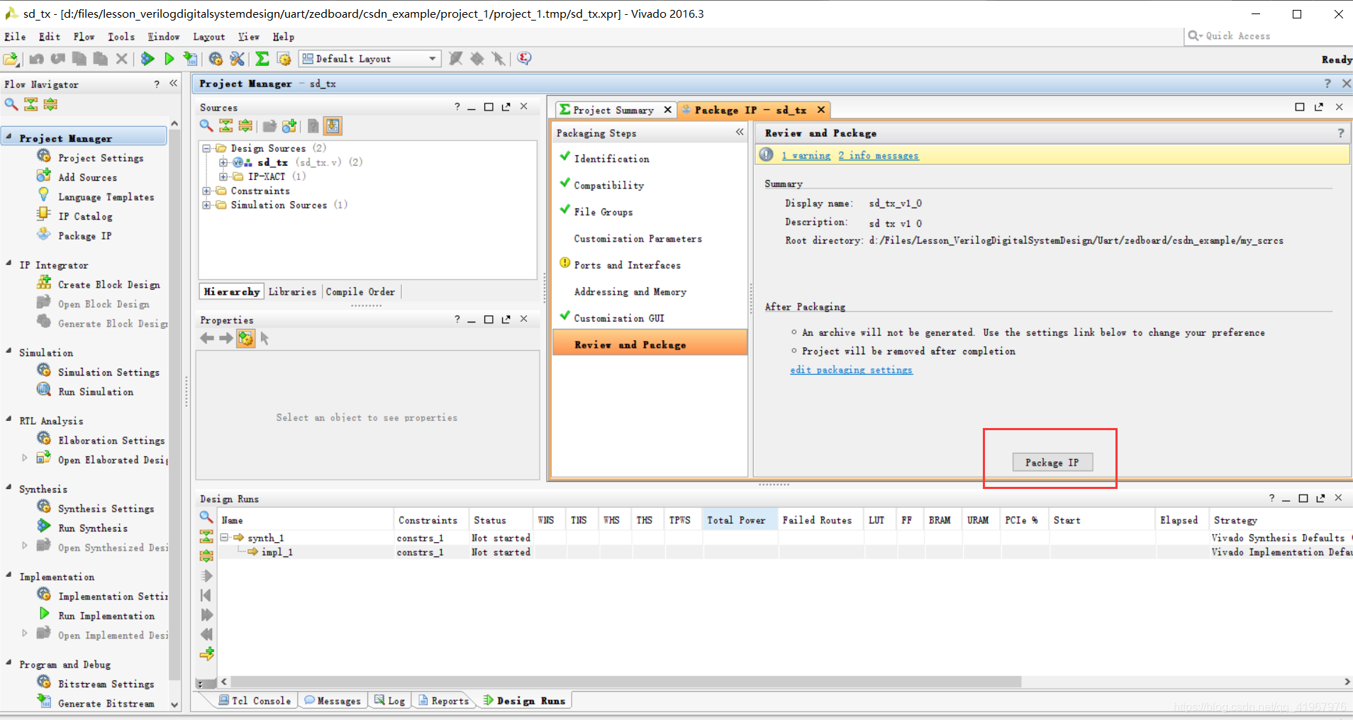Open the Default Layout dropdown
The width and height of the screenshot is (1353, 720).
(x=432, y=59)
